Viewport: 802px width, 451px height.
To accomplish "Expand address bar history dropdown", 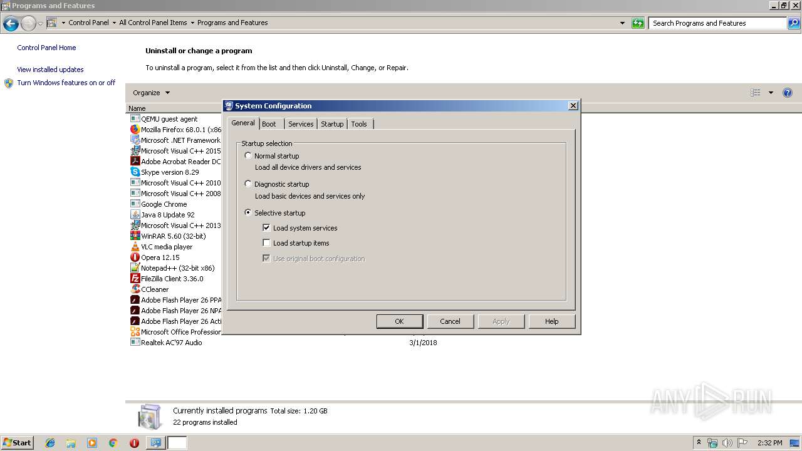I will pos(622,23).
